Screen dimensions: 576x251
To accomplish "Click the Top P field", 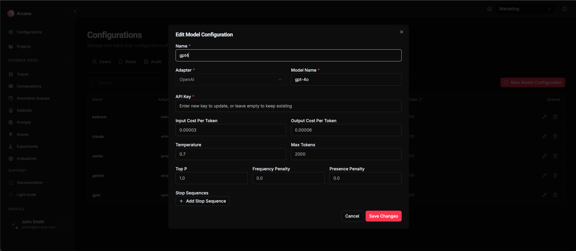I will [x=212, y=178].
